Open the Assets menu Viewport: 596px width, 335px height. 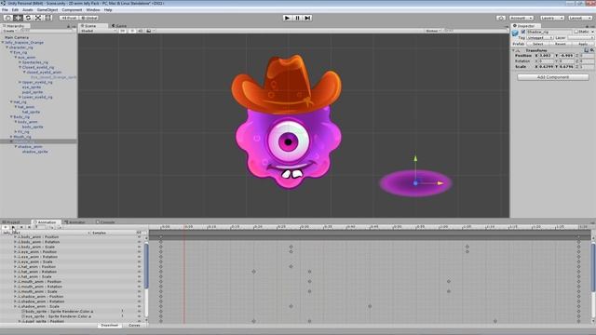28,10
